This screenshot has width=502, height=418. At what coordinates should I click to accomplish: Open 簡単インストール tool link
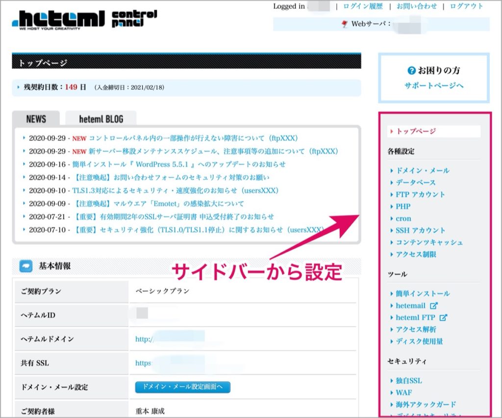[x=423, y=293]
